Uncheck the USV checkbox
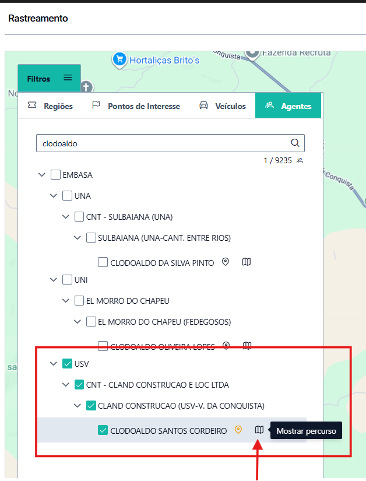 (x=68, y=364)
